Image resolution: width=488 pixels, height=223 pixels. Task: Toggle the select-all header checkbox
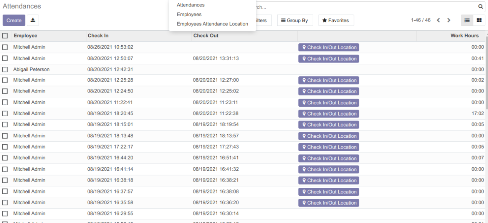click(x=5, y=36)
